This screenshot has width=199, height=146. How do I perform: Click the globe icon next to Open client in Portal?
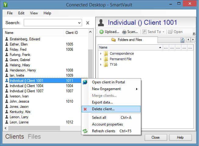coord(85,82)
